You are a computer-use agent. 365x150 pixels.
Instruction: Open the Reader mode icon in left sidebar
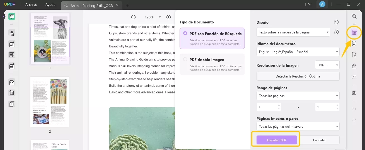coord(12,16)
